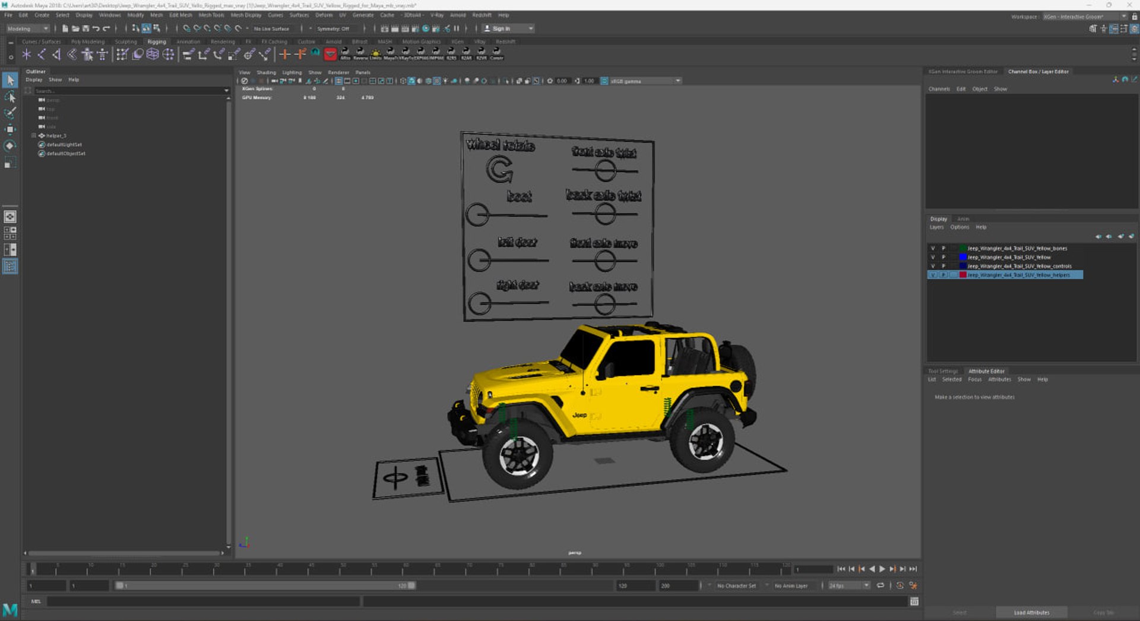Toggle visibility V of the helpers layer
The width and height of the screenshot is (1140, 621).
tap(933, 275)
